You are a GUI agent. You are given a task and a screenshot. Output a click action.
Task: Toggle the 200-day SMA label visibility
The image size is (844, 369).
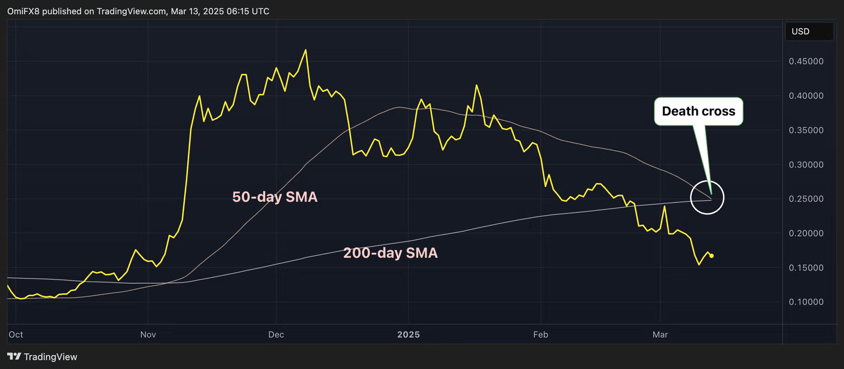pyautogui.click(x=390, y=253)
